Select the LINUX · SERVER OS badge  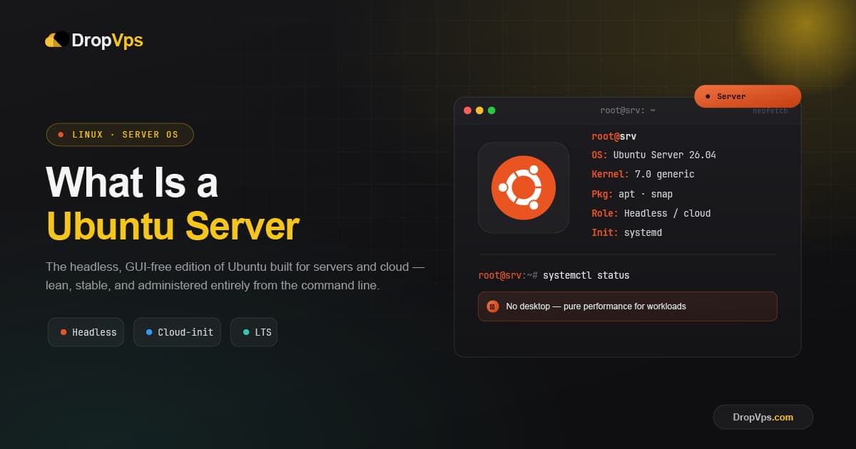click(x=120, y=134)
